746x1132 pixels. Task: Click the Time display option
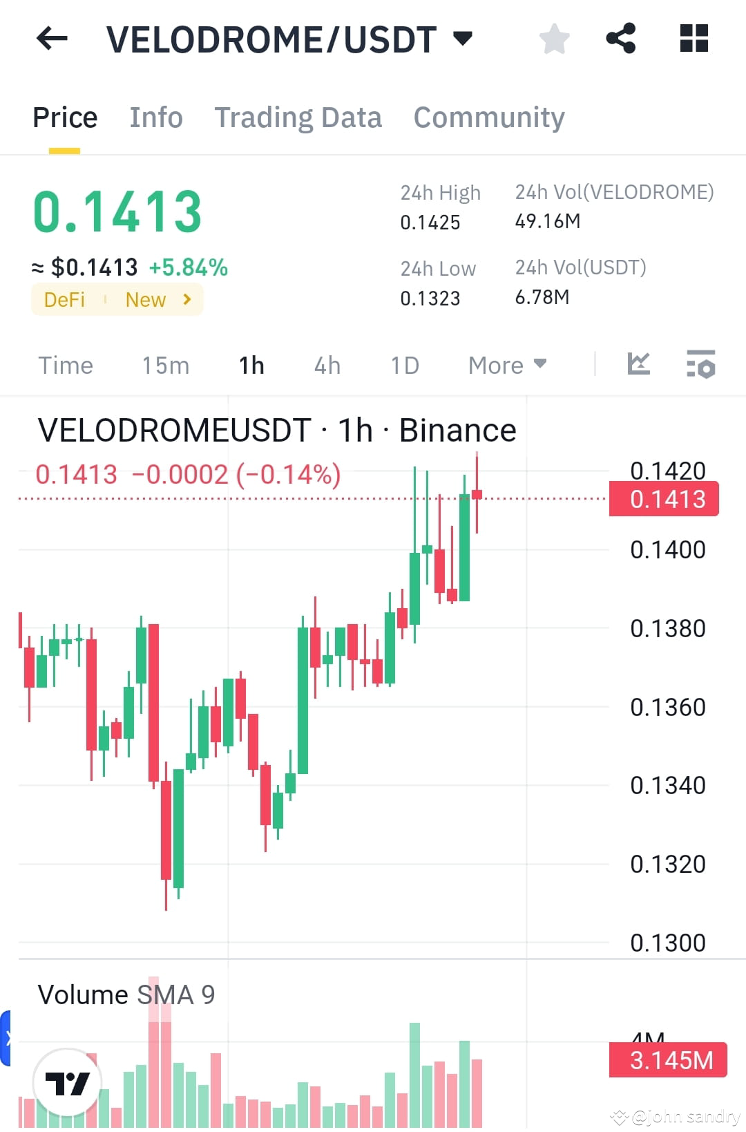point(66,365)
